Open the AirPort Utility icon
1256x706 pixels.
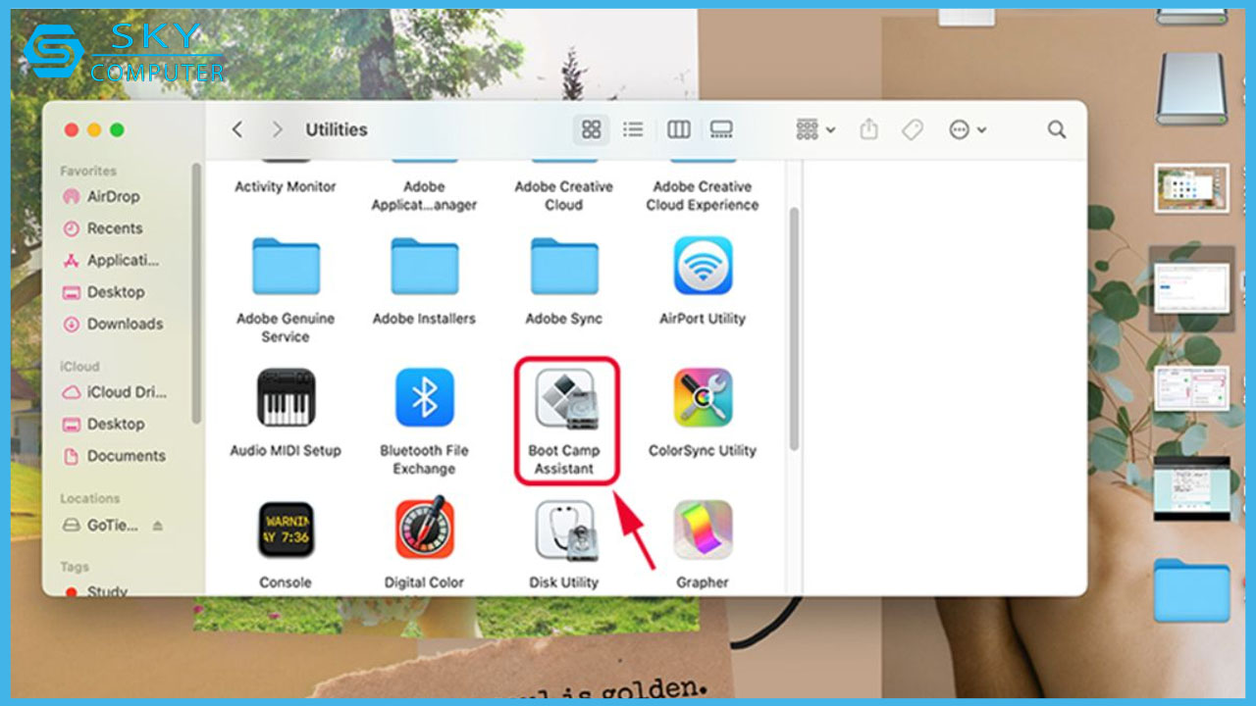(703, 265)
